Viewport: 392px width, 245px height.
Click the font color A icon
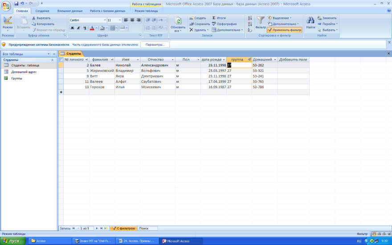(x=92, y=28)
